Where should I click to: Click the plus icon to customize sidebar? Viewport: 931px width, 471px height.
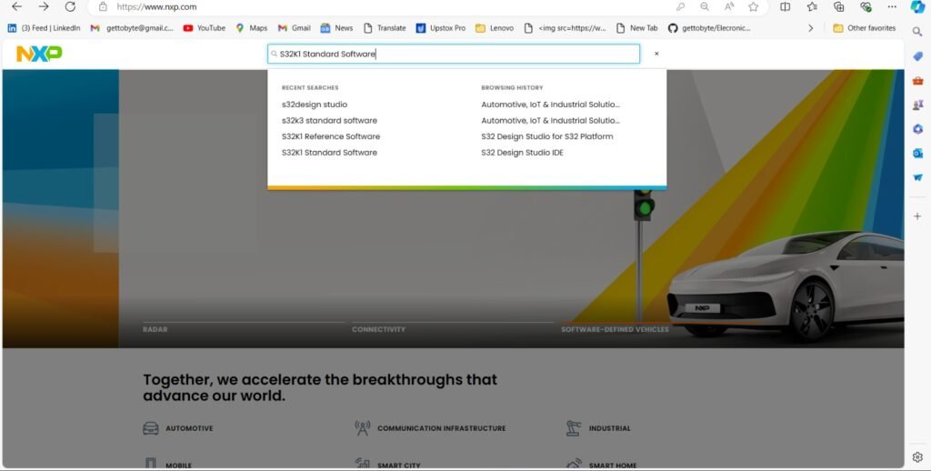[x=917, y=216]
